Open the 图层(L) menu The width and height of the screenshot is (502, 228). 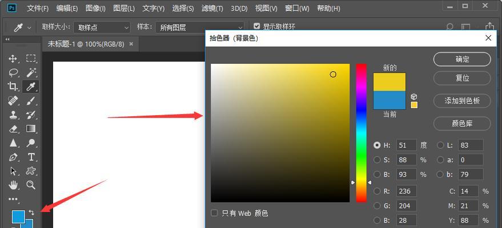tap(124, 9)
